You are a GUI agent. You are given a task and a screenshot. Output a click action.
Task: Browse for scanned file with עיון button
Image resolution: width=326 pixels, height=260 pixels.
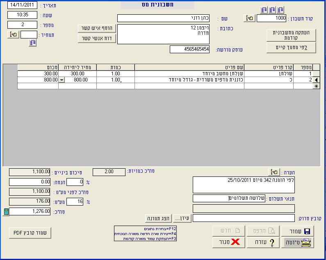point(182,218)
